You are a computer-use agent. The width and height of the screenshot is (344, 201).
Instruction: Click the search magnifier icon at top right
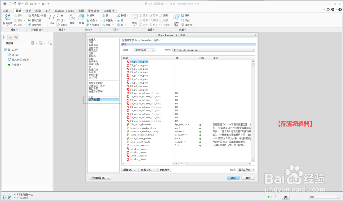328,9
